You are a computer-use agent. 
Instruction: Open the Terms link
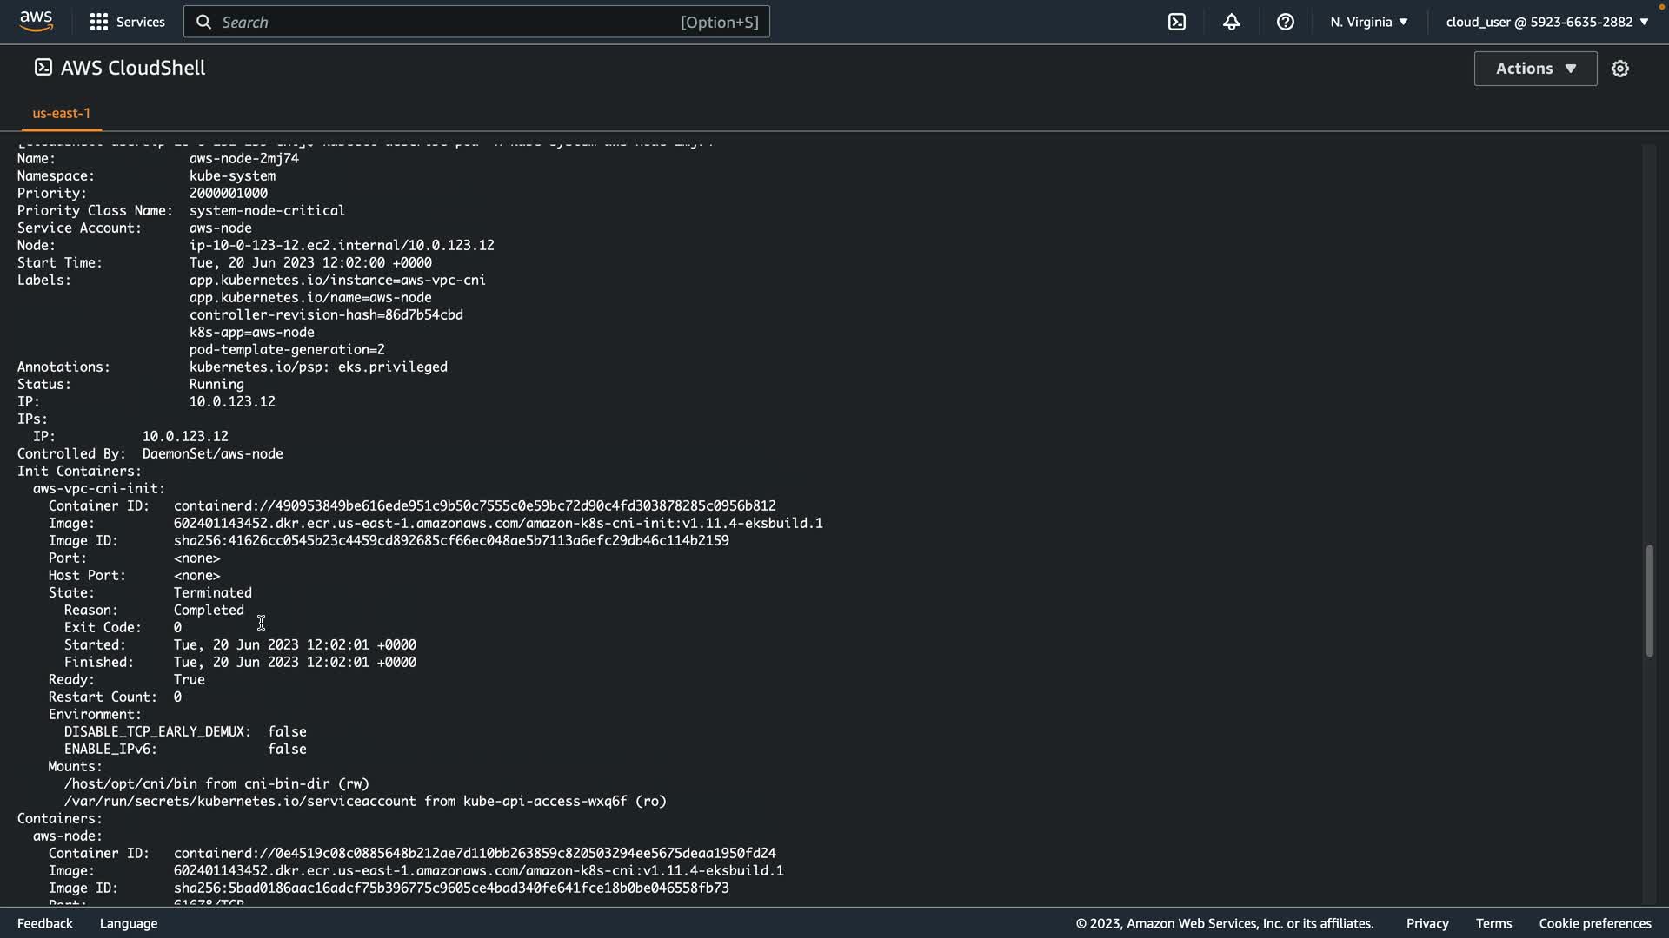pos(1493,923)
